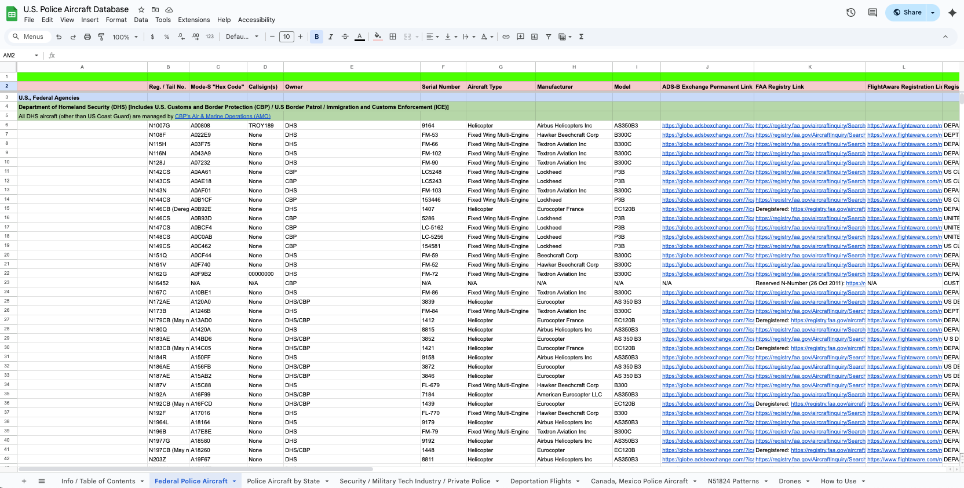This screenshot has width=964, height=488.
Task: Decrease font size with minus button
Action: (272, 37)
